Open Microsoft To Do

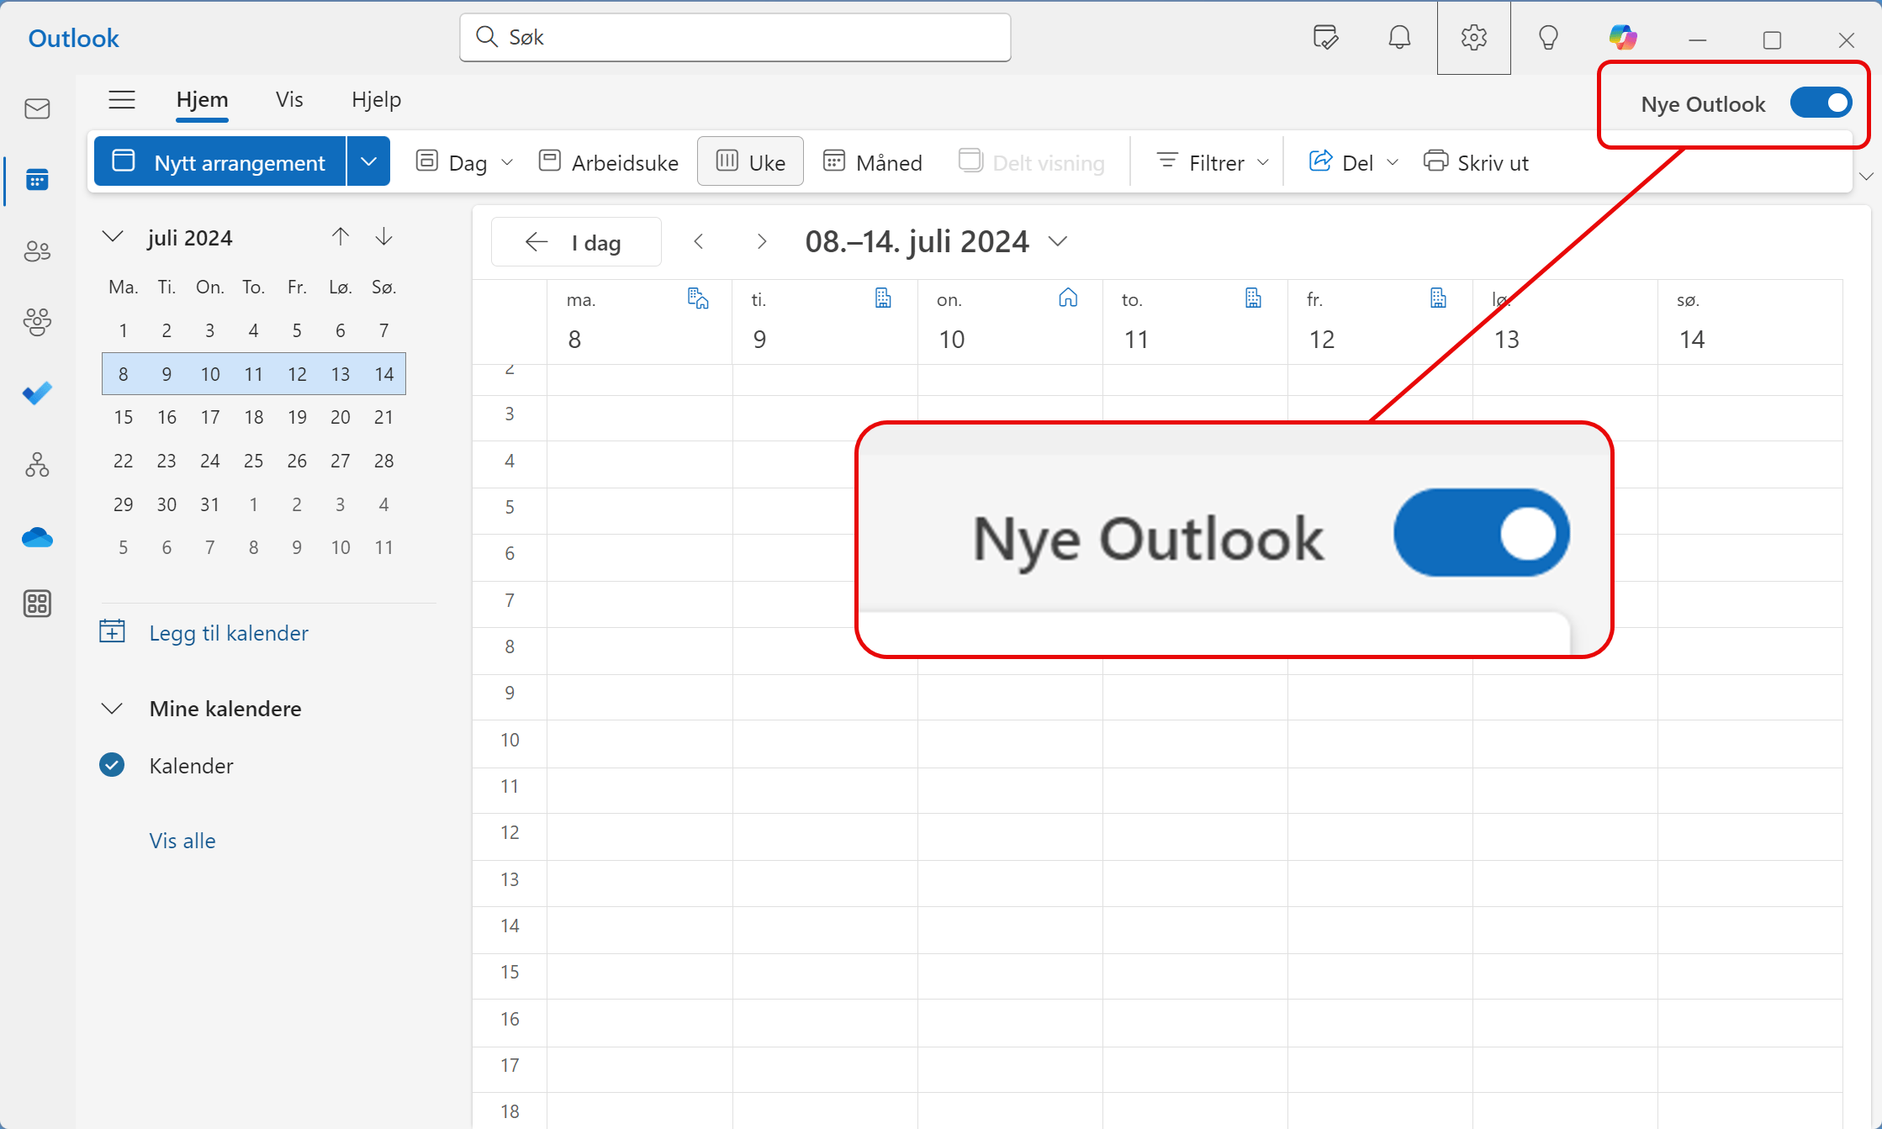pos(37,393)
